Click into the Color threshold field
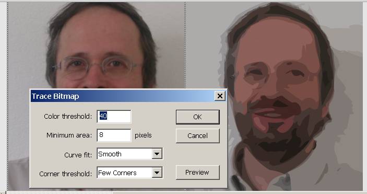Screen dimensions: 367x194 (x=114, y=117)
